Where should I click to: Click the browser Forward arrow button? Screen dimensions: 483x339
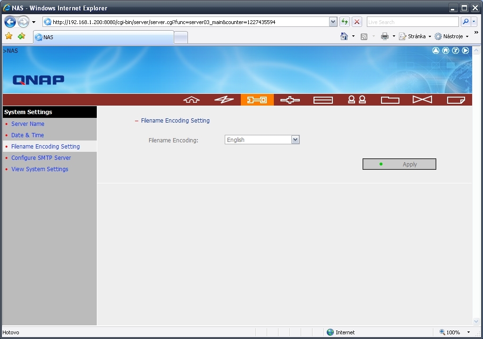tap(23, 22)
